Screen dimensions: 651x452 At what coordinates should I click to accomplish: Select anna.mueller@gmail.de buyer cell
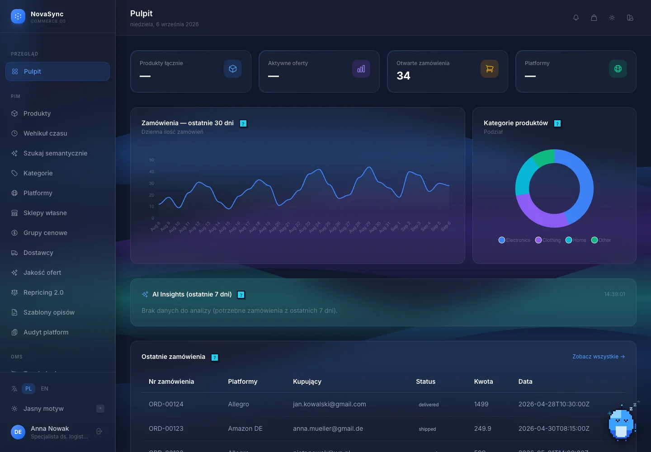coord(328,428)
